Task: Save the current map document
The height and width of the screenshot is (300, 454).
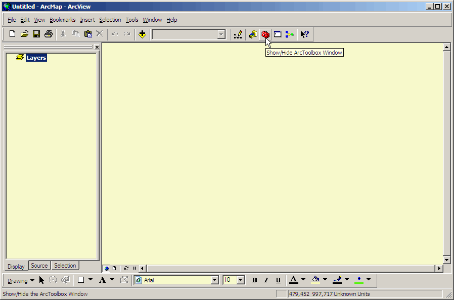Action: [x=36, y=34]
